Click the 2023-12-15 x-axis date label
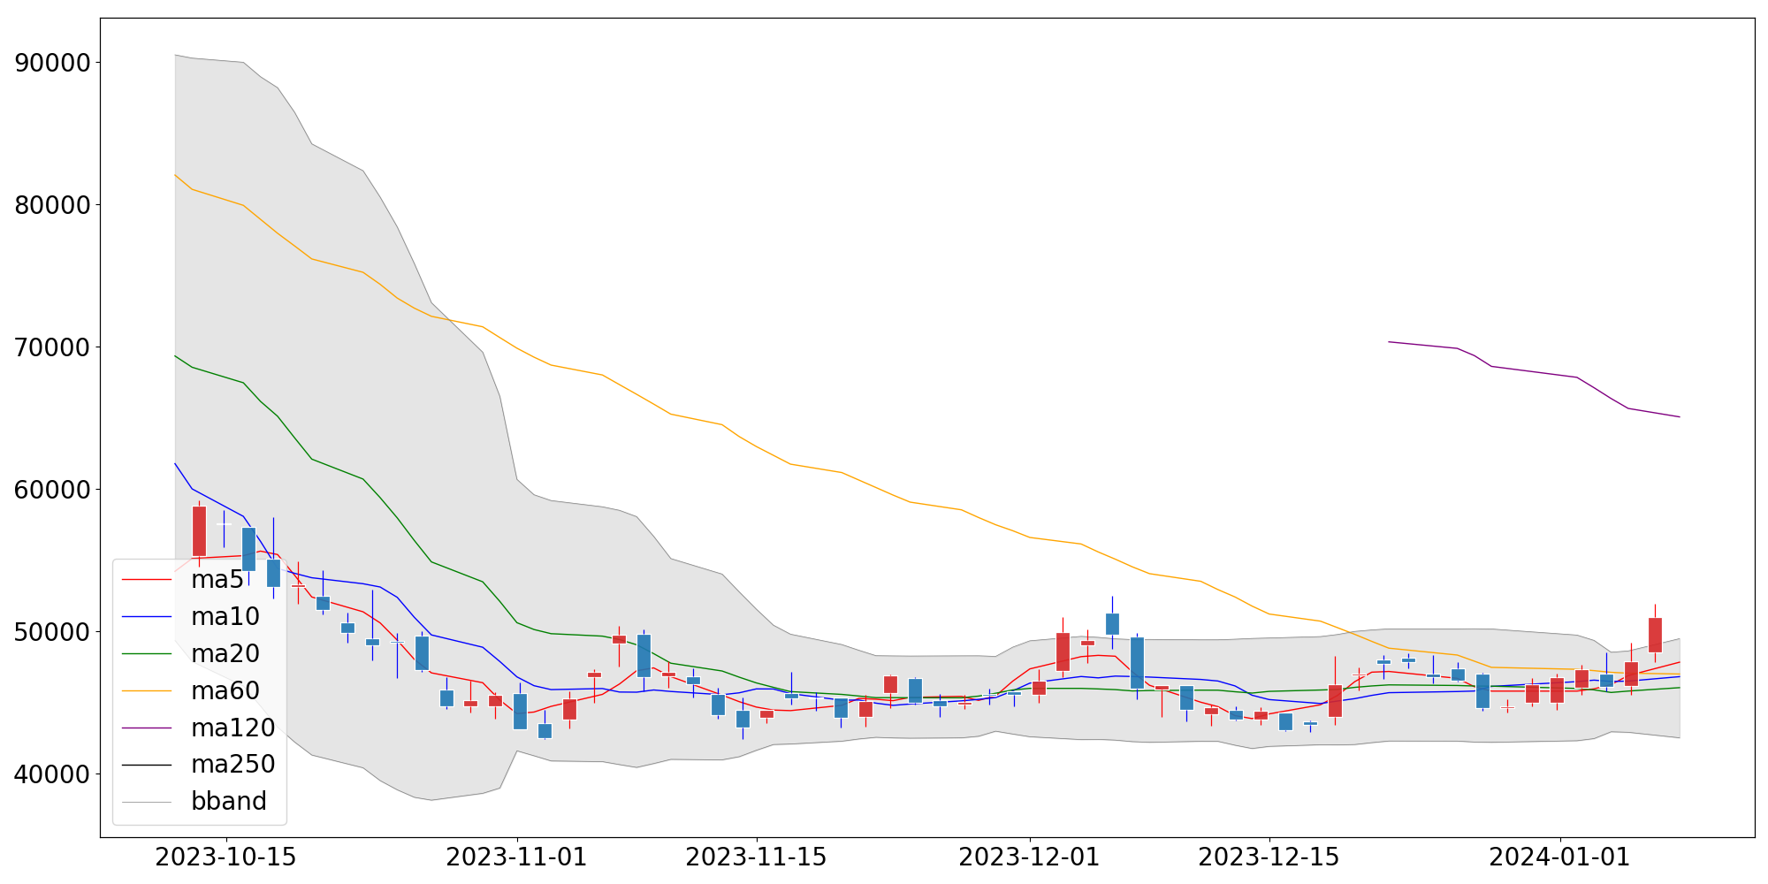Image resolution: width=1768 pixels, height=884 pixels. click(1269, 857)
